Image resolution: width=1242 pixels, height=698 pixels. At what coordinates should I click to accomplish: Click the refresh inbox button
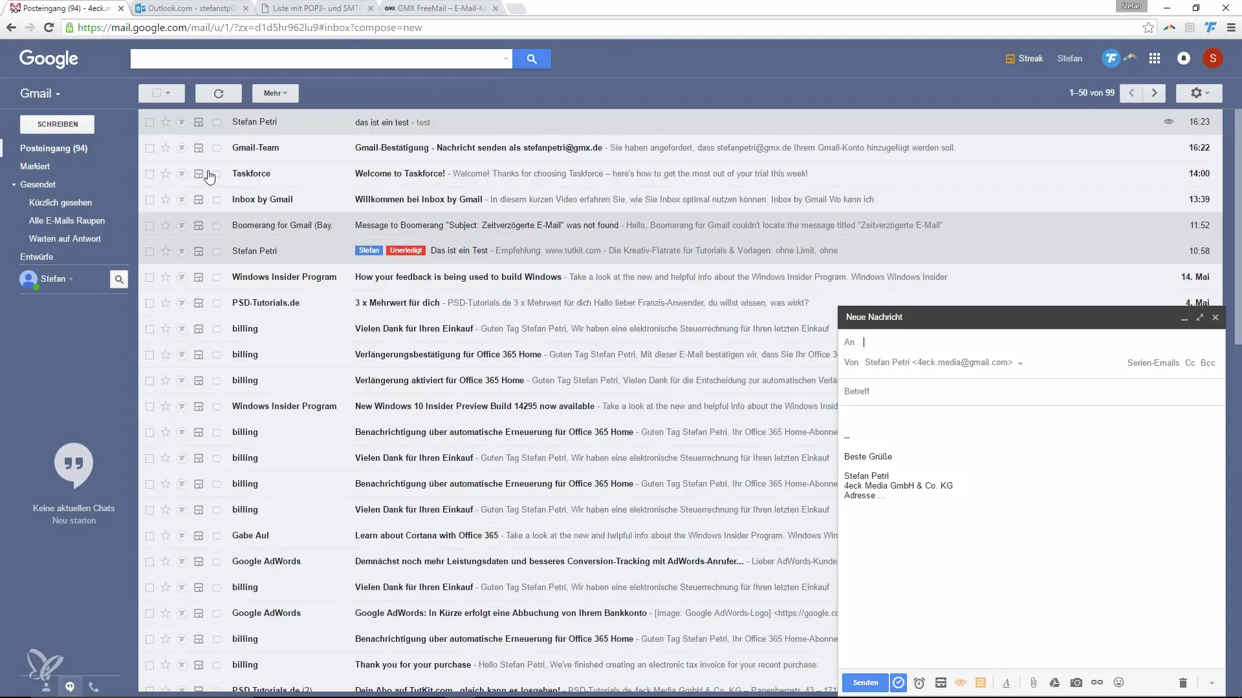click(x=219, y=94)
